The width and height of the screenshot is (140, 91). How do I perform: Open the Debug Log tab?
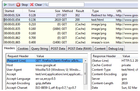116,49
